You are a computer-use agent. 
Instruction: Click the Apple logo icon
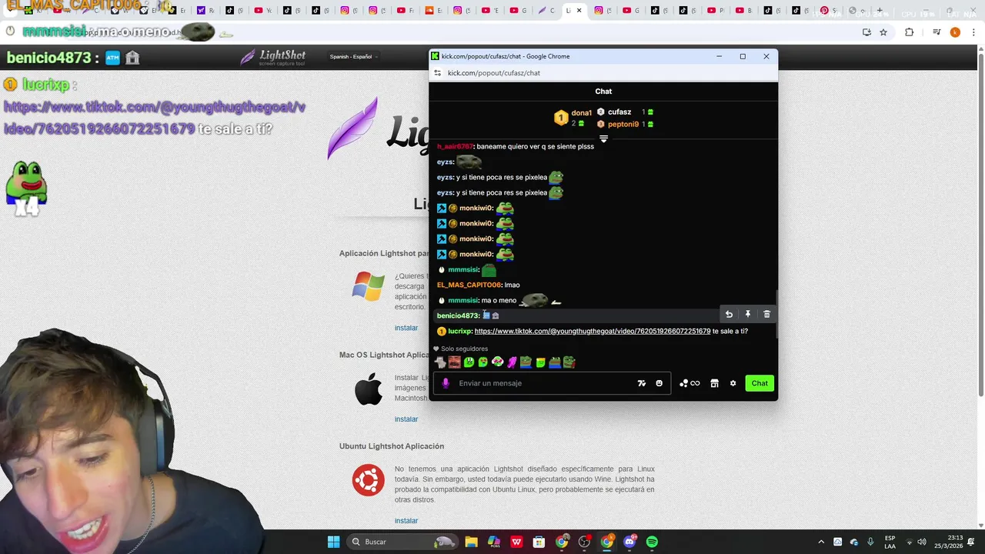click(x=369, y=389)
